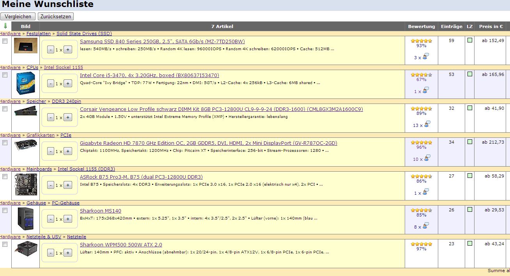Open review comments icon for Corsair Vengeance
The width and height of the screenshot is (510, 276).
tap(427, 124)
